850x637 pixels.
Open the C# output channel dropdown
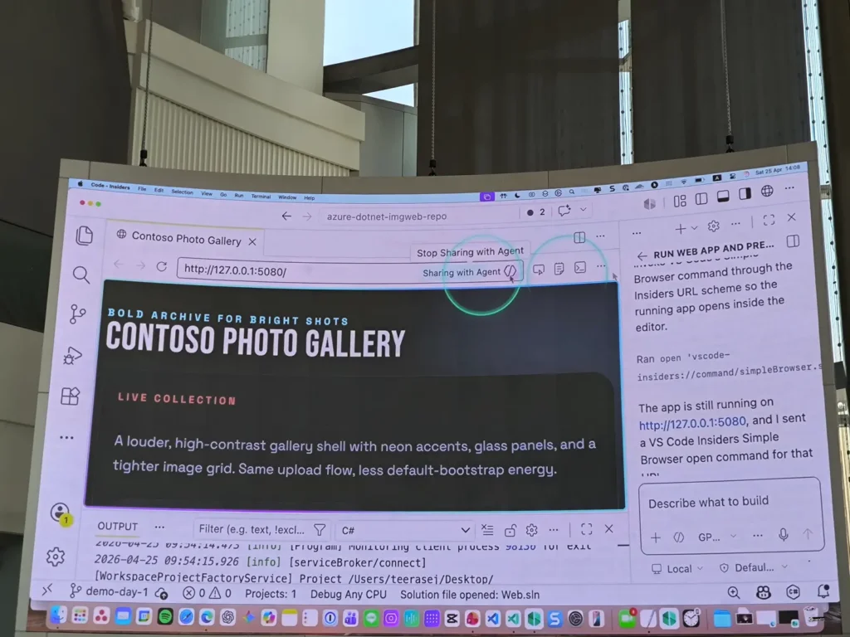point(406,530)
